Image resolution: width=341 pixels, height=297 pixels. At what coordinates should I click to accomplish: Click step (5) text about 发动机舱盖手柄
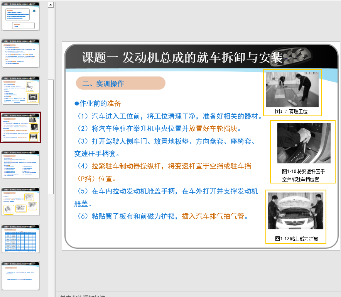(166, 197)
